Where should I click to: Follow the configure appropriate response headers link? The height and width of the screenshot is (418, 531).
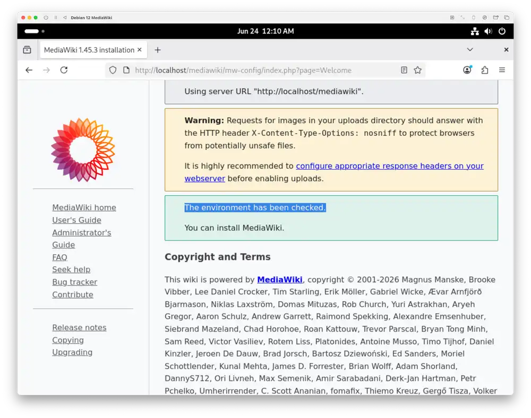pos(389,166)
